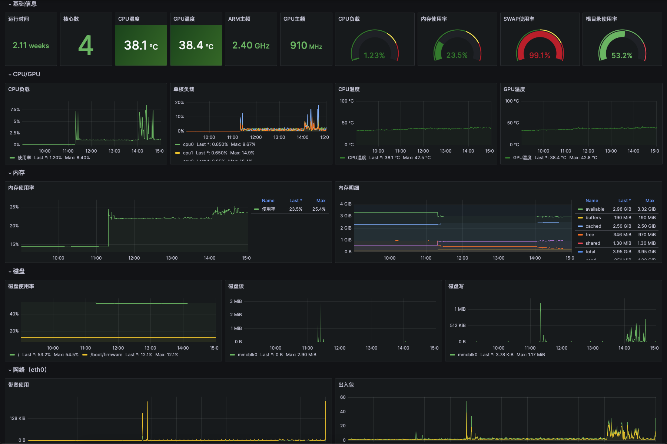This screenshot has height=444, width=667.
Task: Open the 磁盘使用率 panel title menu
Action: point(21,286)
